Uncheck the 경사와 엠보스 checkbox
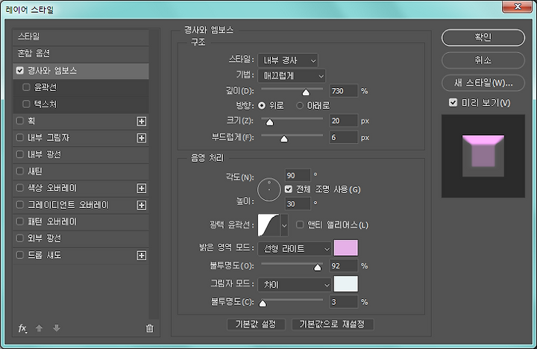 (20, 71)
